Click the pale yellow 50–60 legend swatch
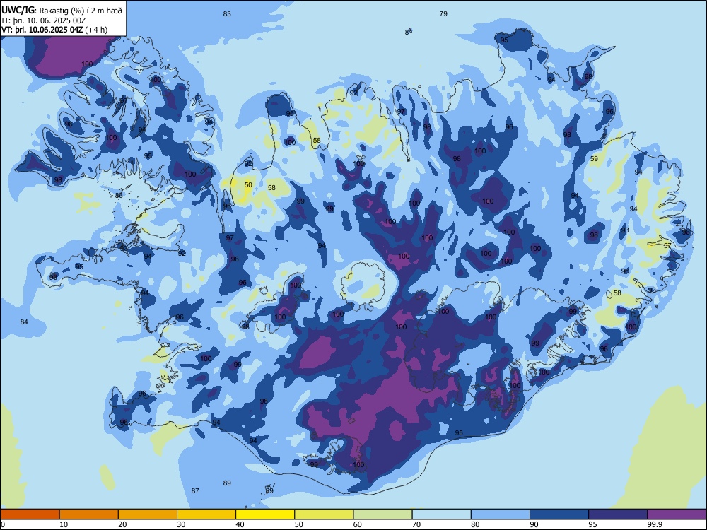The width and height of the screenshot is (707, 530). [324, 514]
